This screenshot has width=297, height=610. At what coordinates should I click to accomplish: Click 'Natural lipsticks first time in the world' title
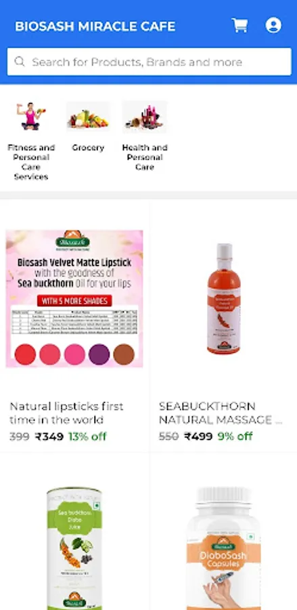tap(66, 413)
